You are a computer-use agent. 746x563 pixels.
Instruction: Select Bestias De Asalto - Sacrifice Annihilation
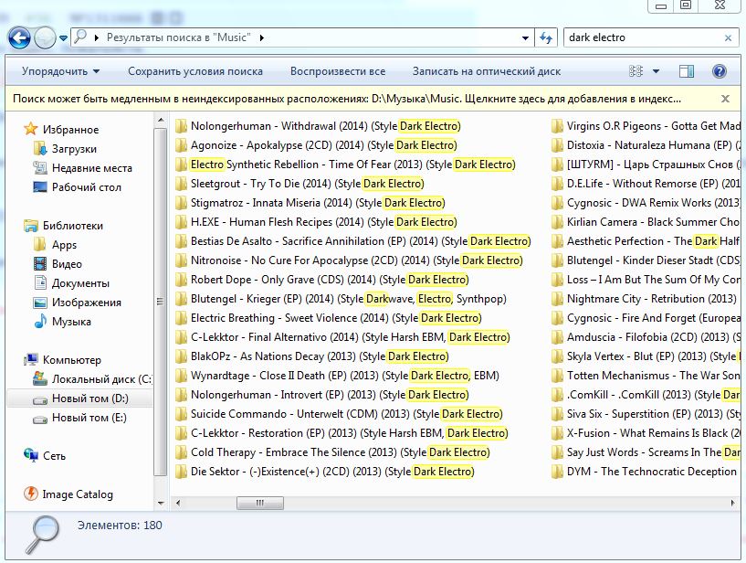coord(352,241)
